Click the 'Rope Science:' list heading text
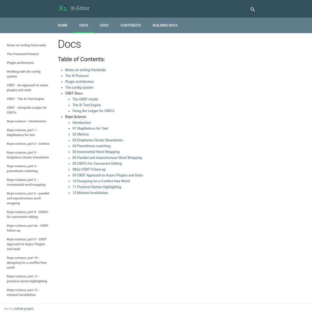This screenshot has height=312, width=312. click(76, 117)
